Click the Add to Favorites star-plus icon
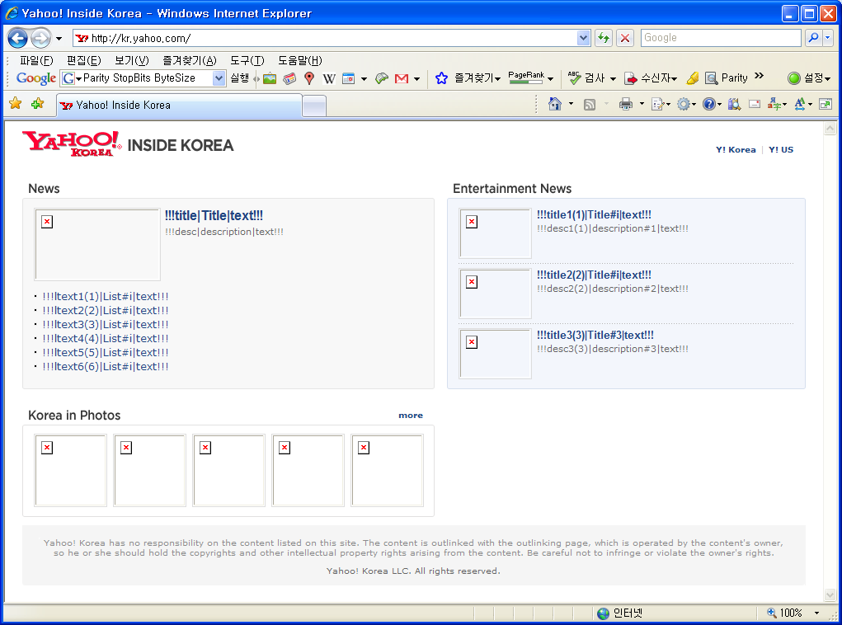 pos(38,104)
